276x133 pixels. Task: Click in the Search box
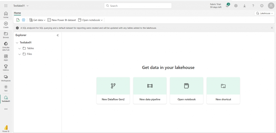click(138, 6)
